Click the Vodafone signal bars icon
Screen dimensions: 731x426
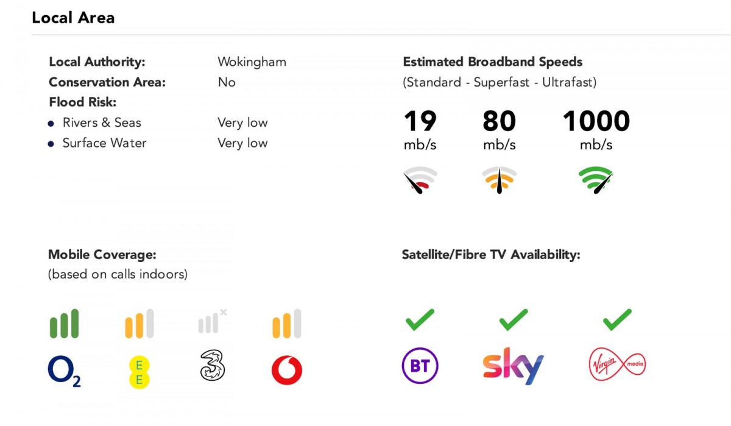[x=286, y=324]
